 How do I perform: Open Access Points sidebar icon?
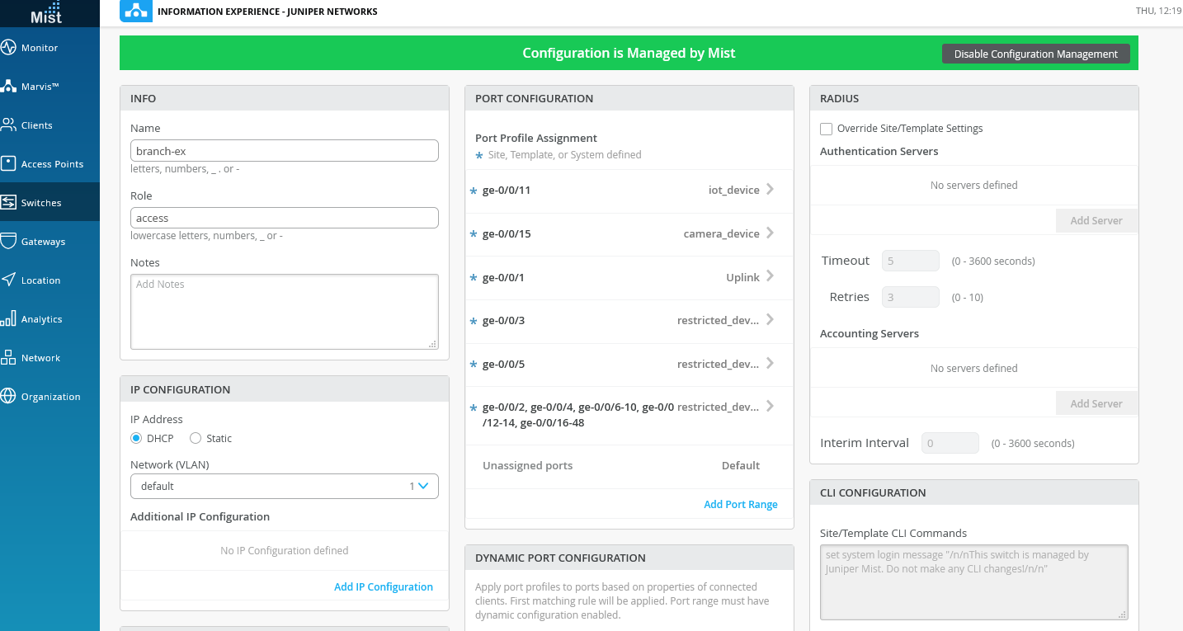[9, 163]
